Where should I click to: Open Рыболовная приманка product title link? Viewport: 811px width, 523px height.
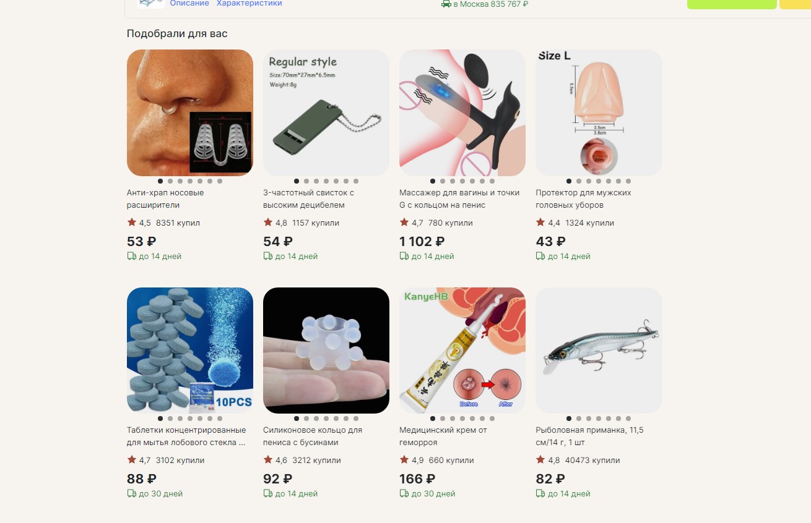click(589, 436)
